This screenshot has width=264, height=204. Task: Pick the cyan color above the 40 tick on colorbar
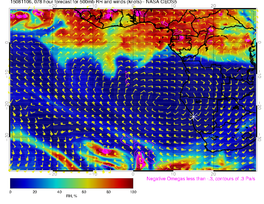[59, 183]
